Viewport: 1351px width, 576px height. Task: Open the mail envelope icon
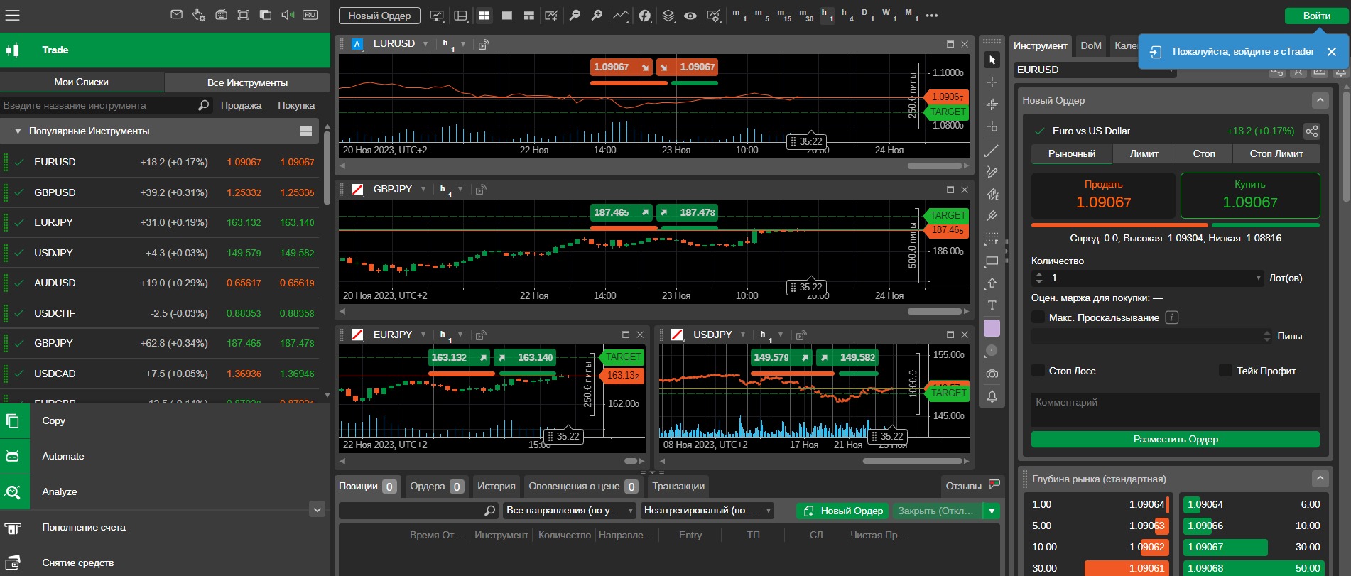(x=177, y=14)
